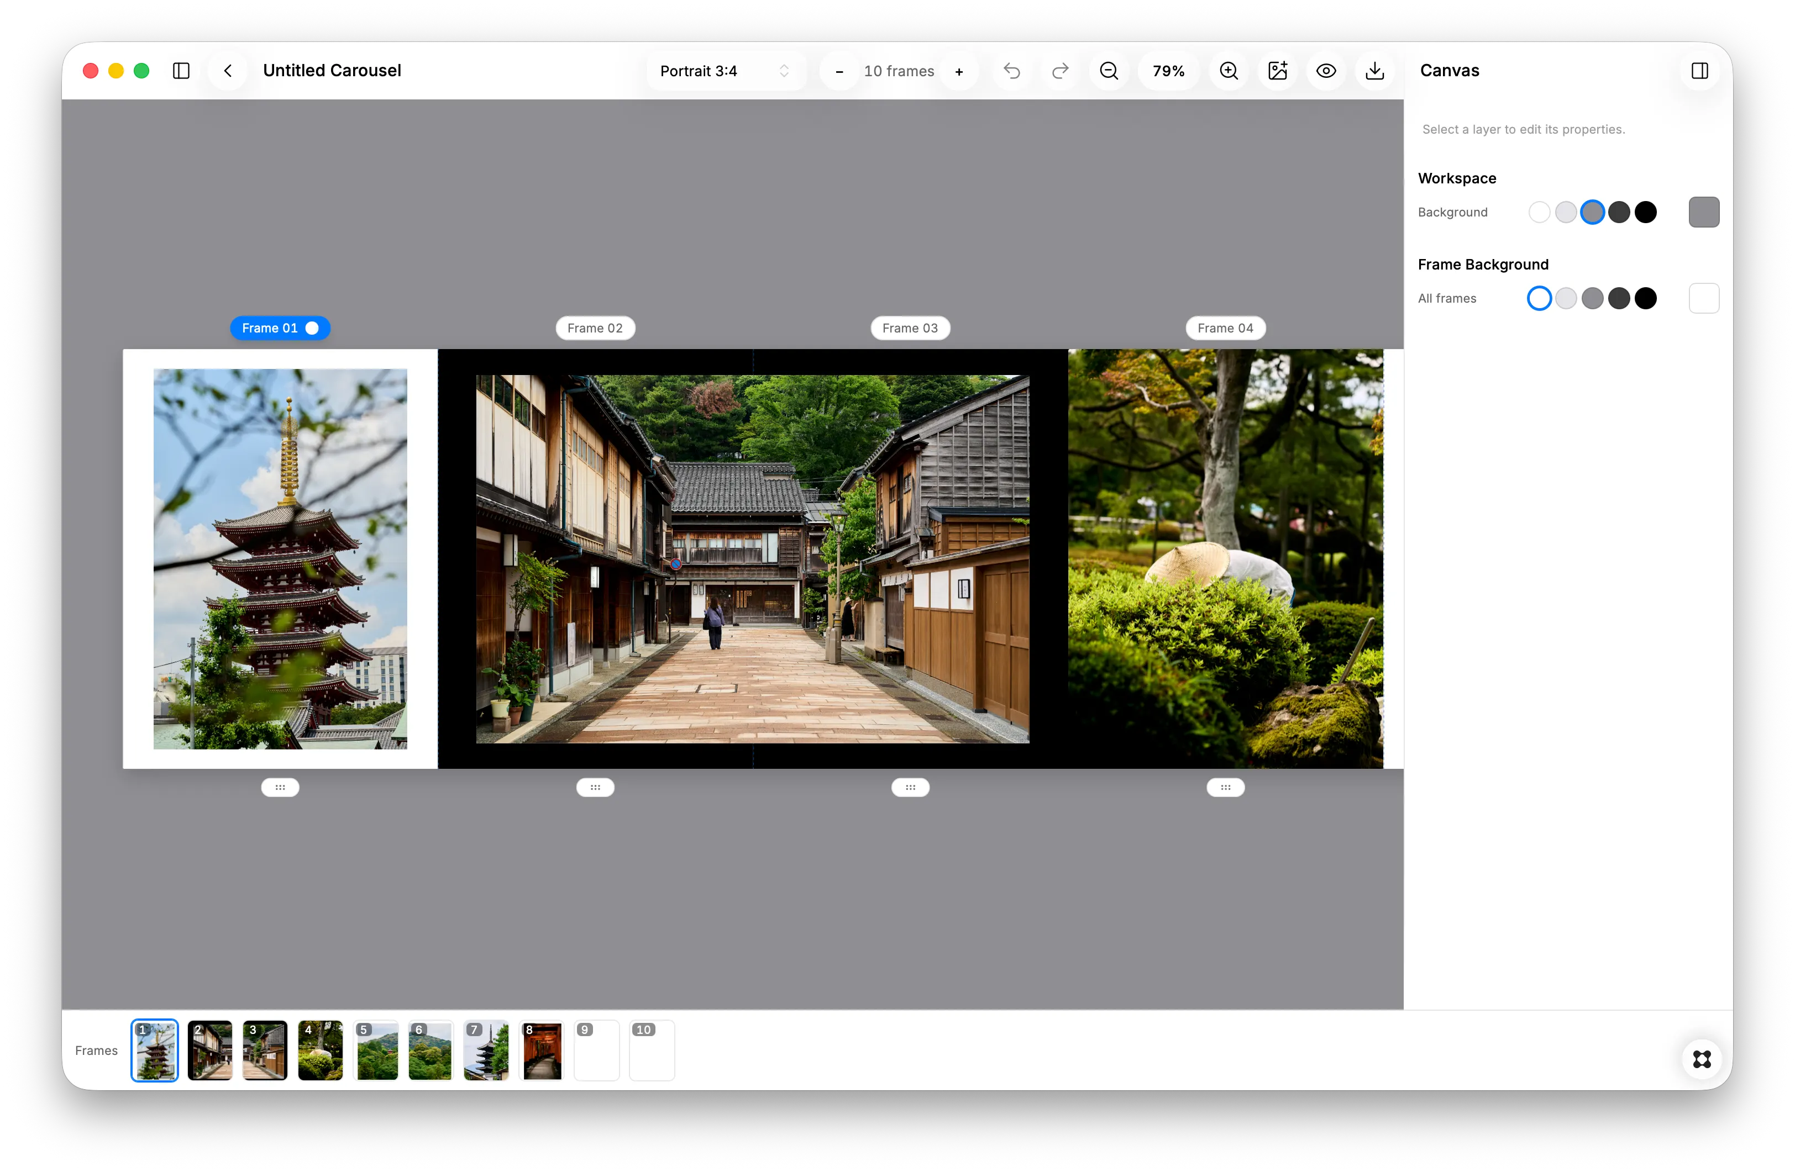Set workspace background to black

pyautogui.click(x=1646, y=213)
